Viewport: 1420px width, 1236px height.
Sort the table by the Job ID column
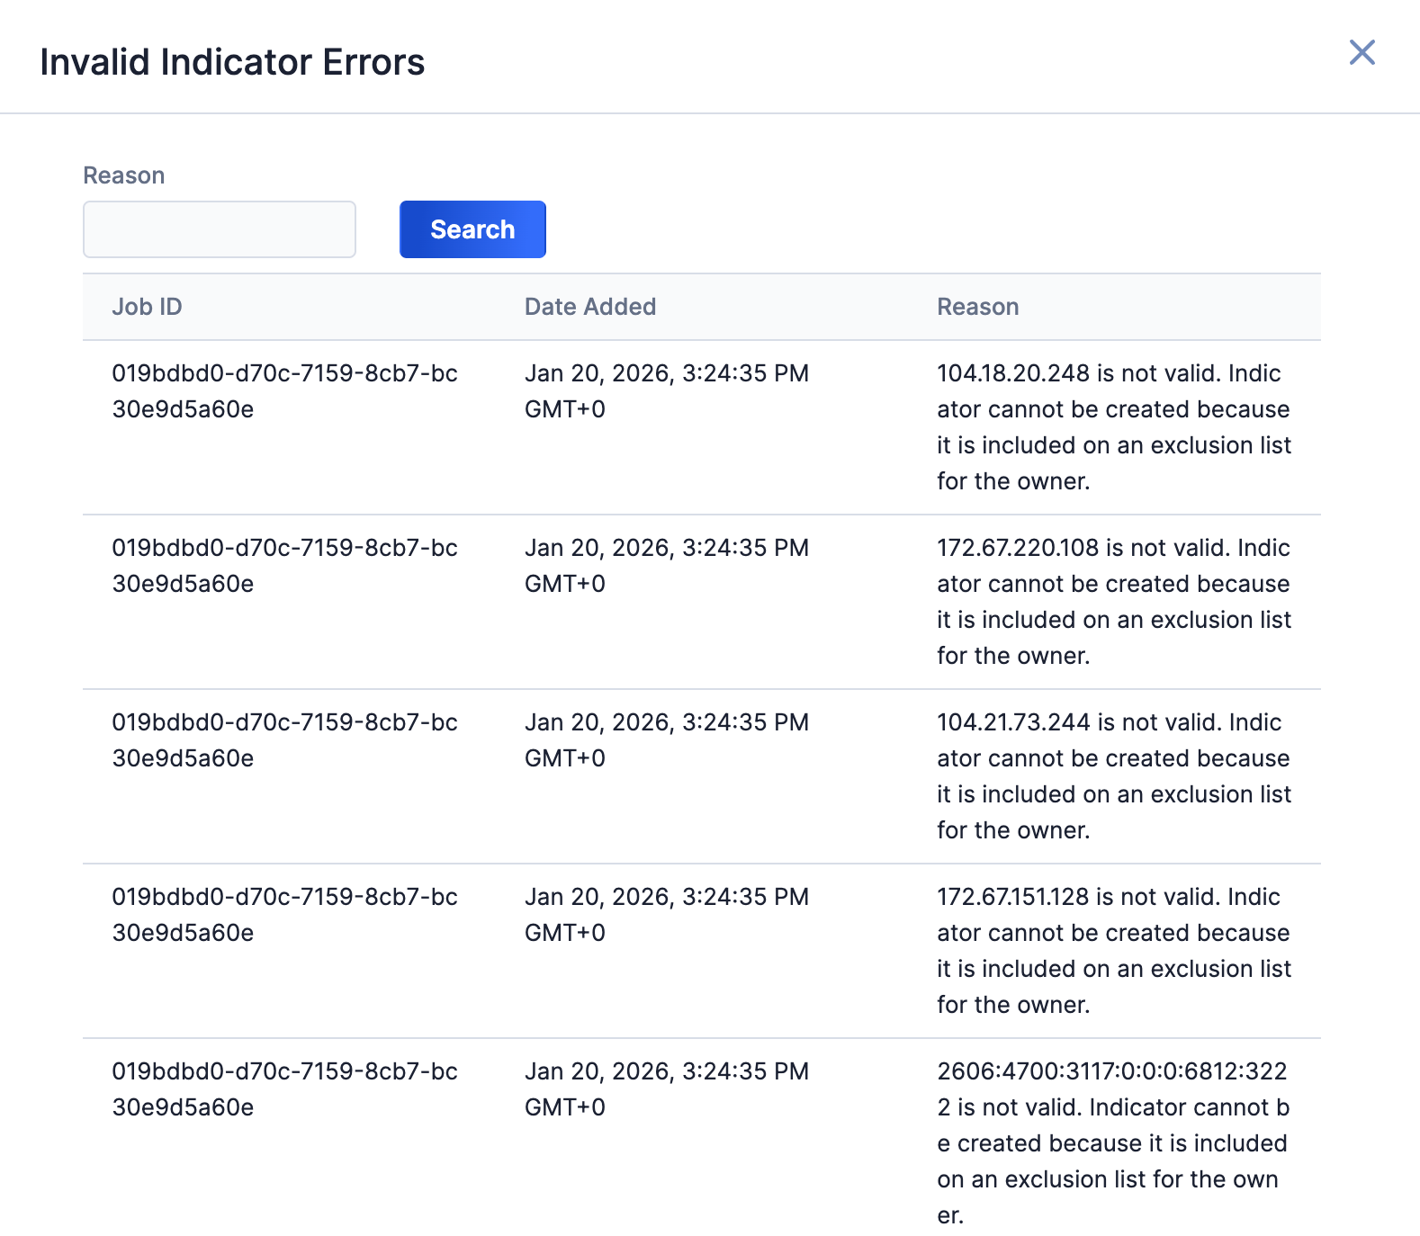147,307
